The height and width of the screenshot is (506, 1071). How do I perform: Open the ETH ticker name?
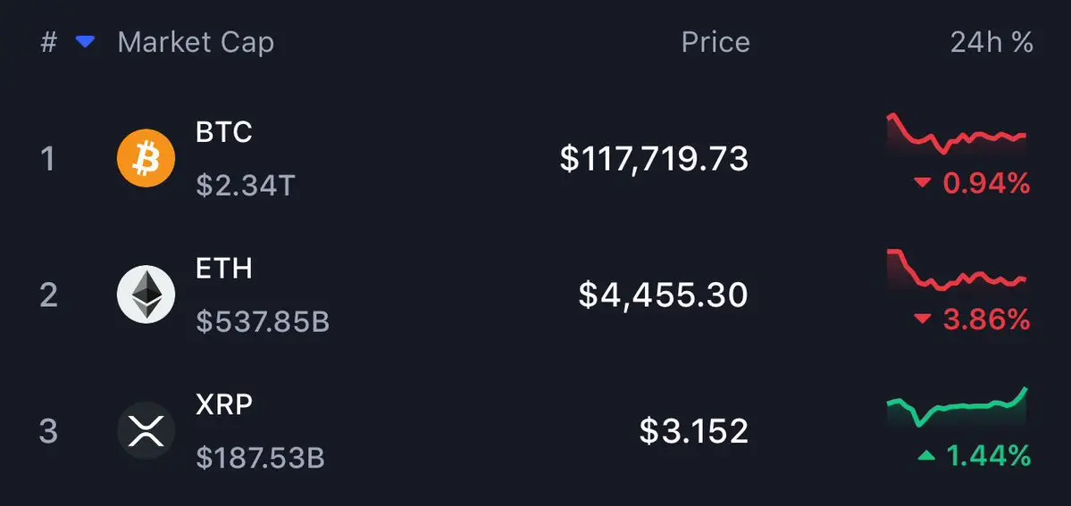[x=224, y=269]
